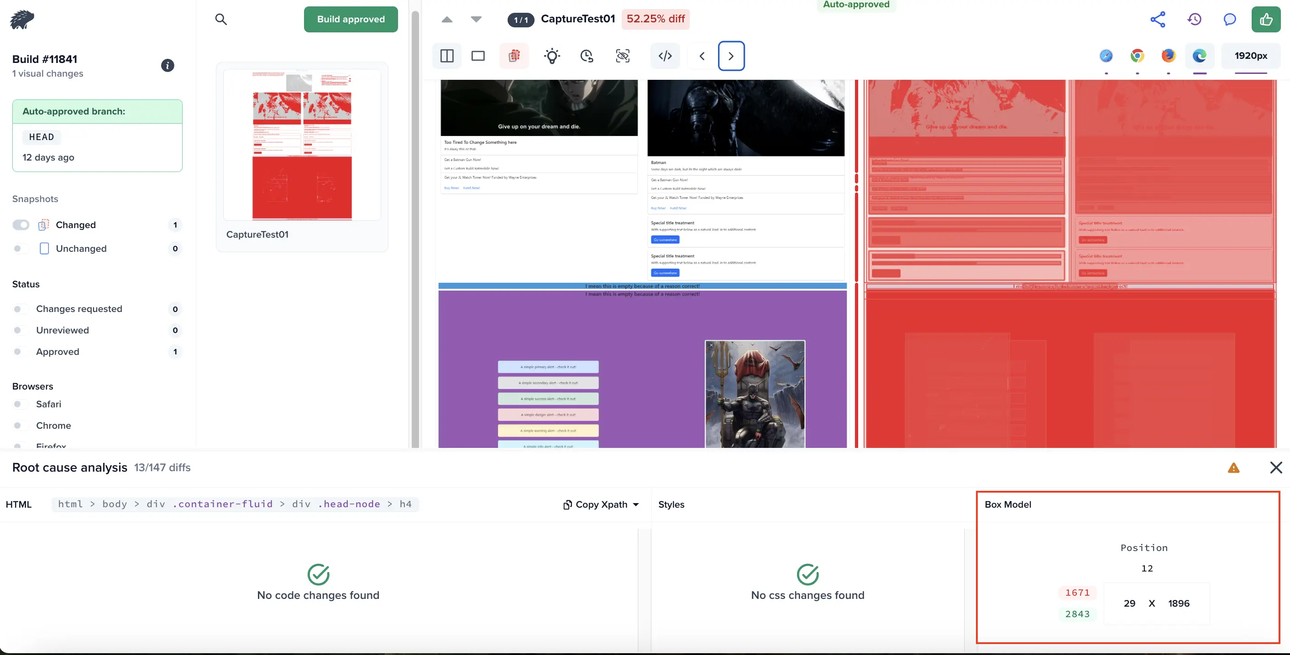Click the 1920px viewport width dropdown
The height and width of the screenshot is (655, 1290).
point(1250,56)
